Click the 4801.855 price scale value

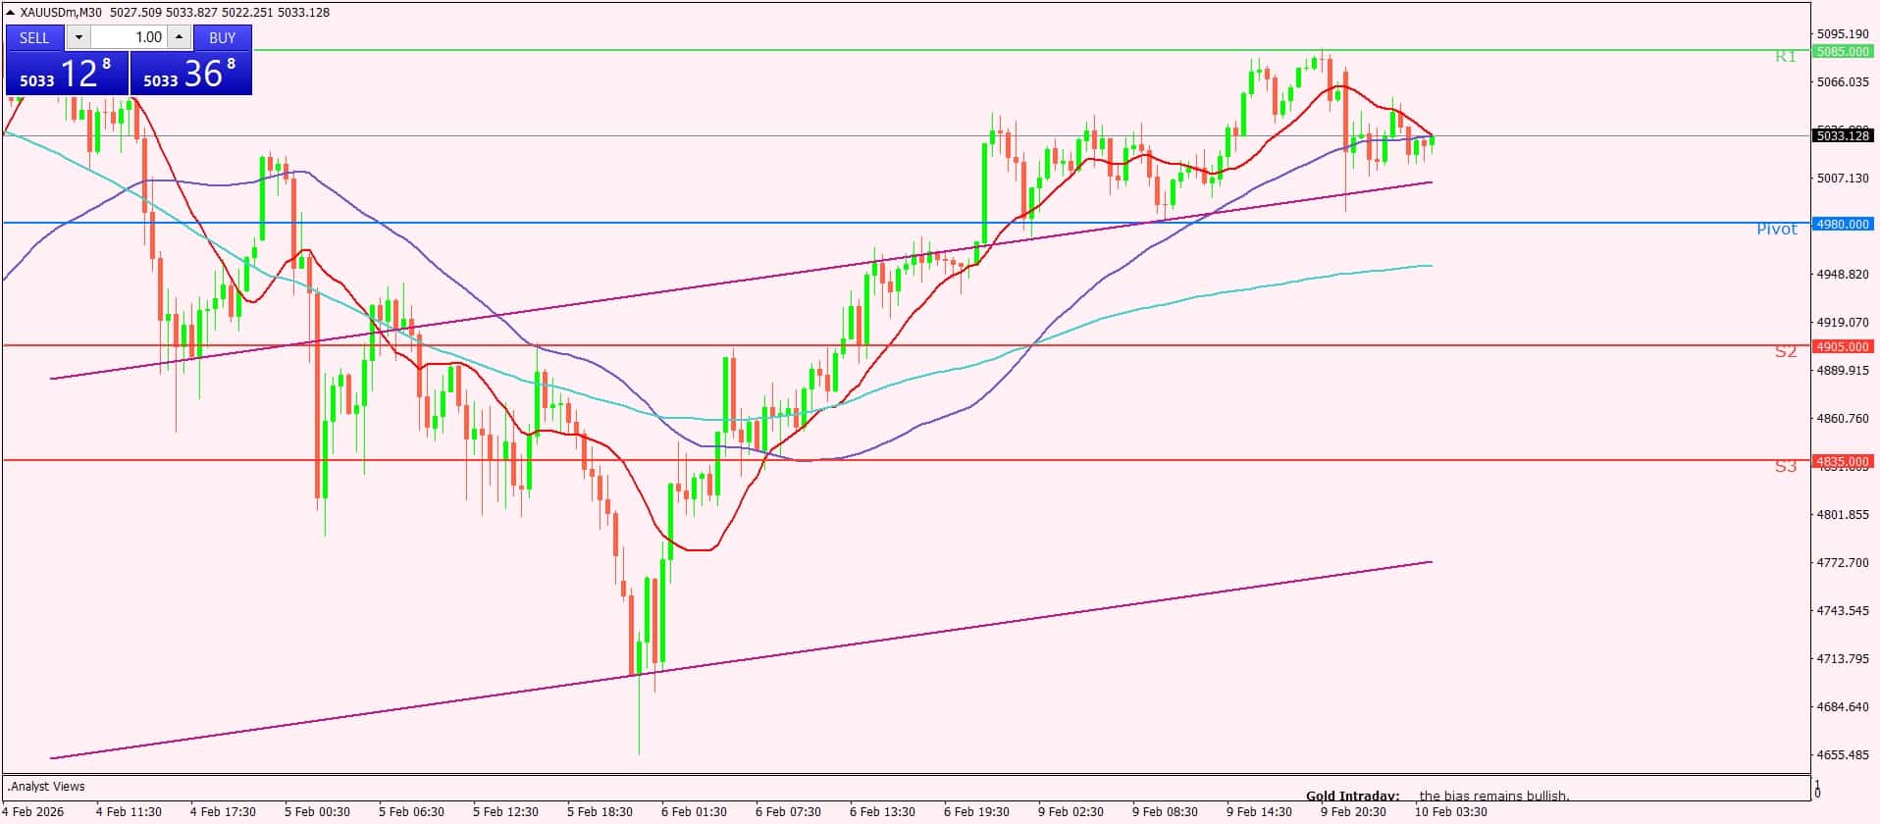1843,514
